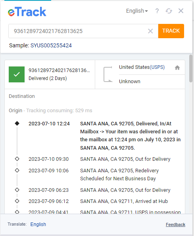Clear the tracking number with the X icon
194x236 pixels.
click(150, 31)
